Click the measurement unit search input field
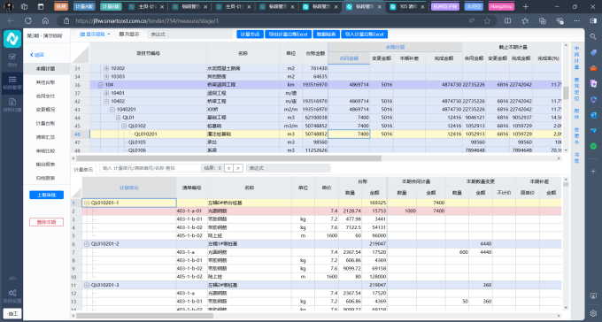 [150, 168]
